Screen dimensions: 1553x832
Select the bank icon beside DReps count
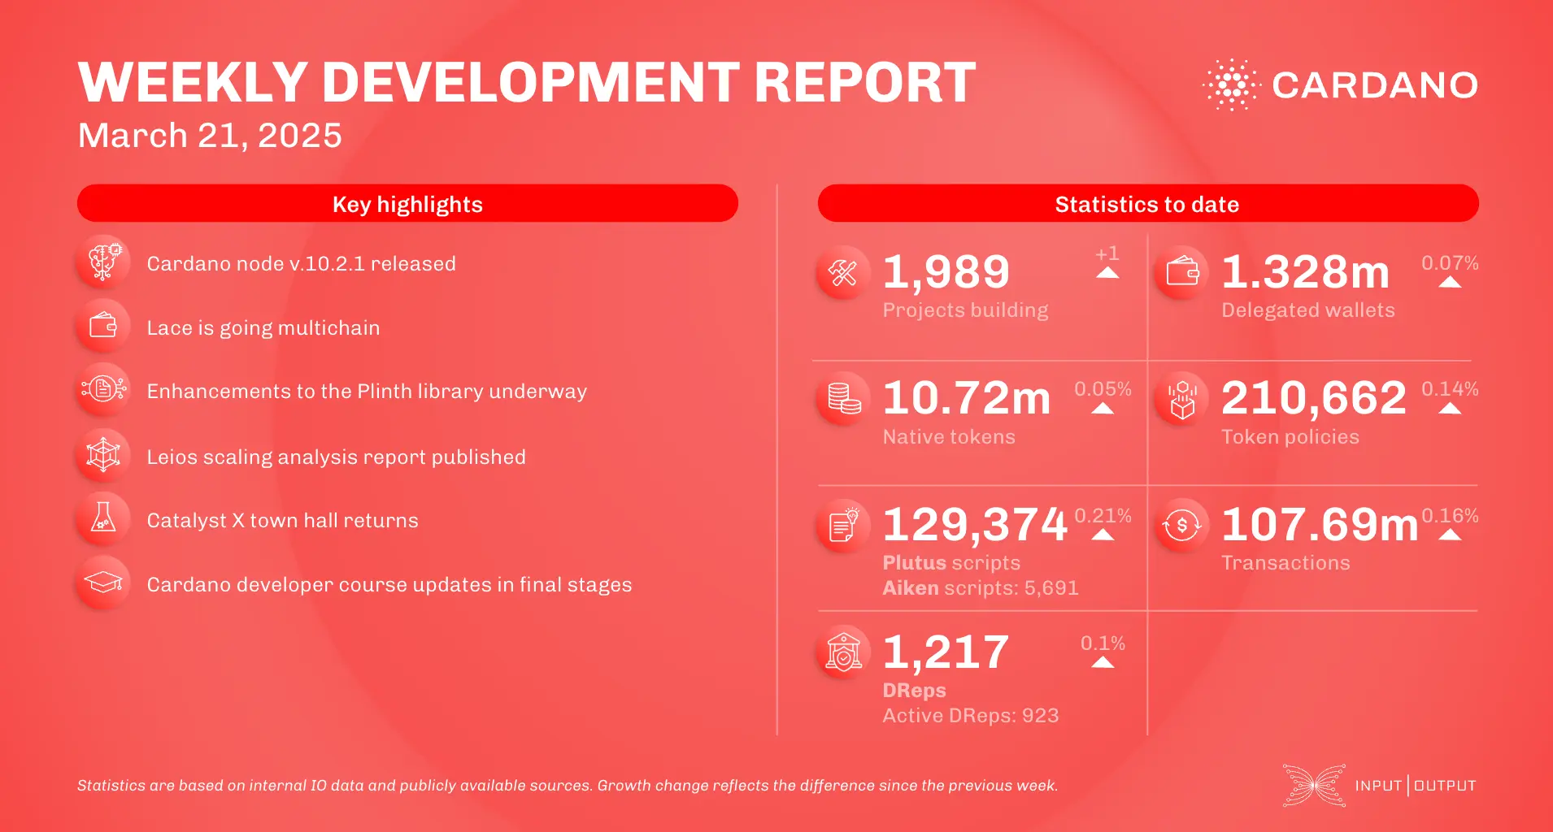843,651
